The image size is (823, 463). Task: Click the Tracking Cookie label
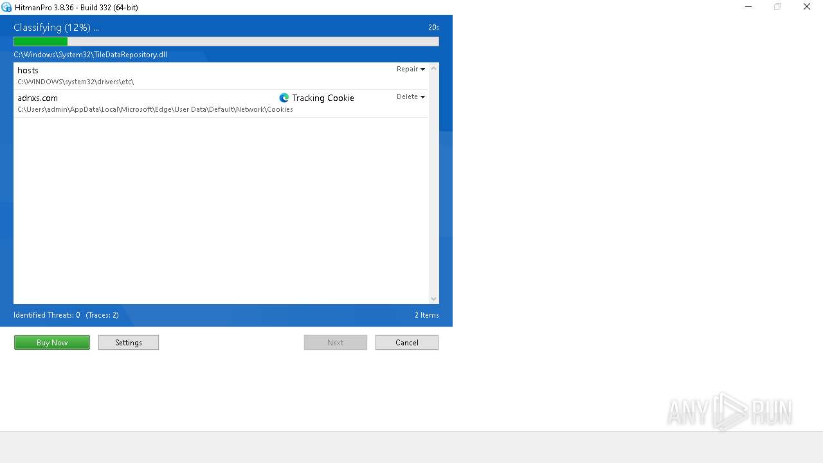tap(323, 98)
